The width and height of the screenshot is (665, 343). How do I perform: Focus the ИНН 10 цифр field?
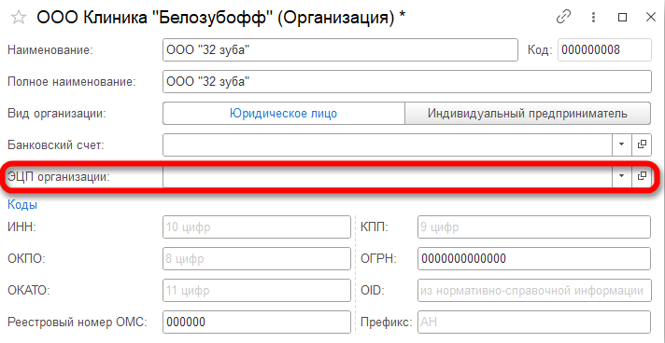pos(257,227)
